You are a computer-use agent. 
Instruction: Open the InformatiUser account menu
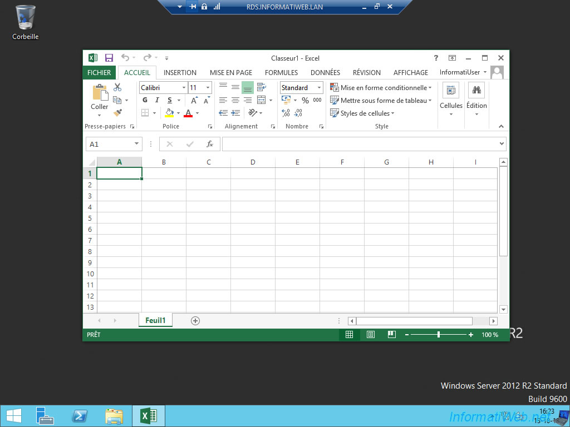tap(463, 72)
